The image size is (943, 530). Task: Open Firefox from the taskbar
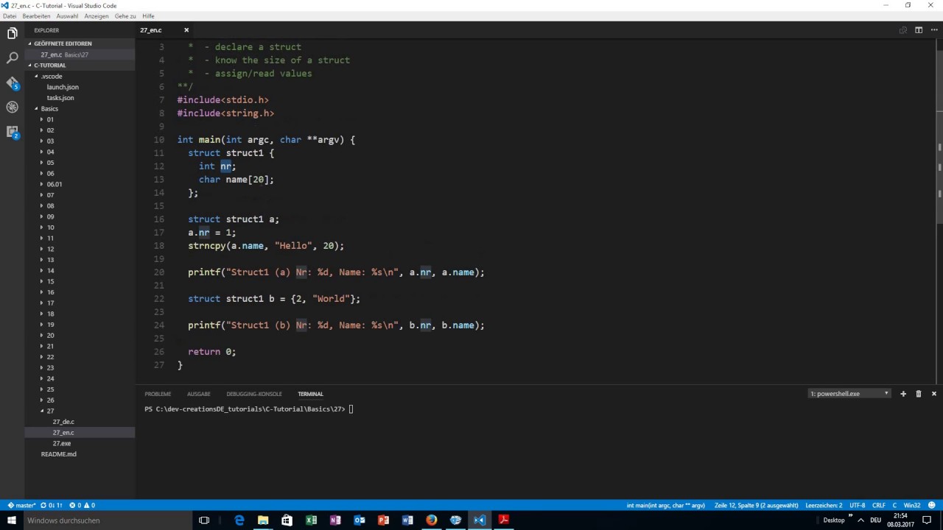(432, 520)
